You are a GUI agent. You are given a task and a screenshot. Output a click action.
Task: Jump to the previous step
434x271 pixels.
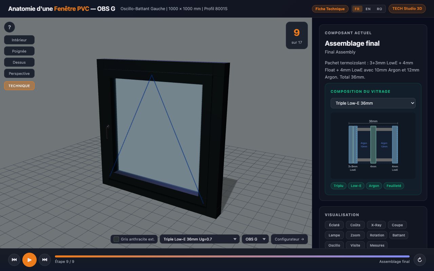(14, 260)
